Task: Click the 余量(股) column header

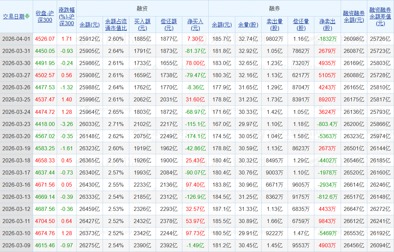Action: [248, 25]
